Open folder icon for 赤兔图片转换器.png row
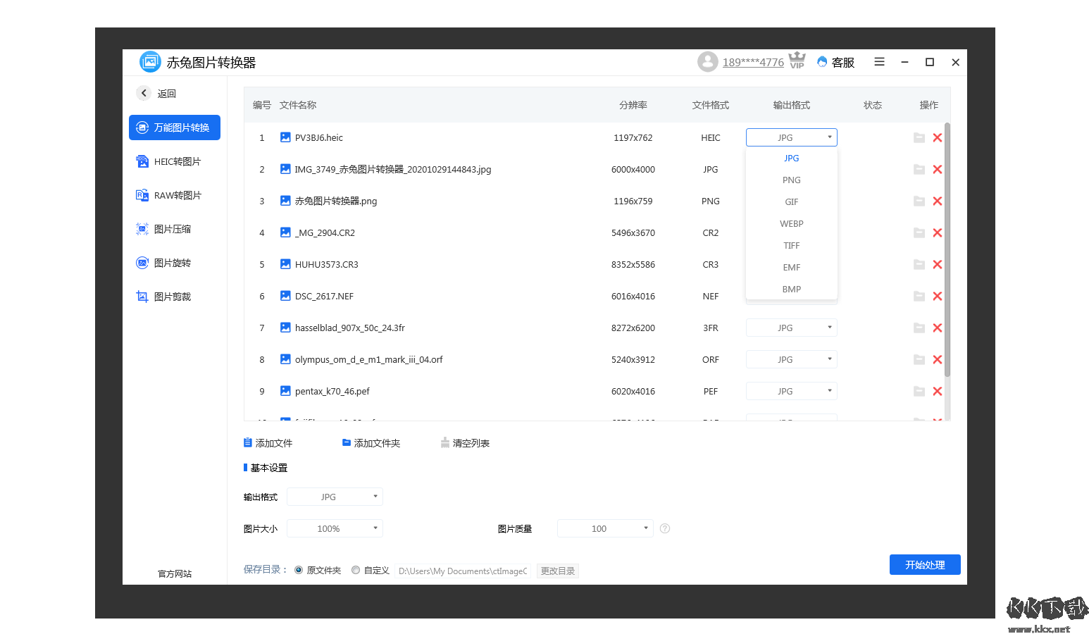This screenshot has width=1089, height=634. point(919,201)
